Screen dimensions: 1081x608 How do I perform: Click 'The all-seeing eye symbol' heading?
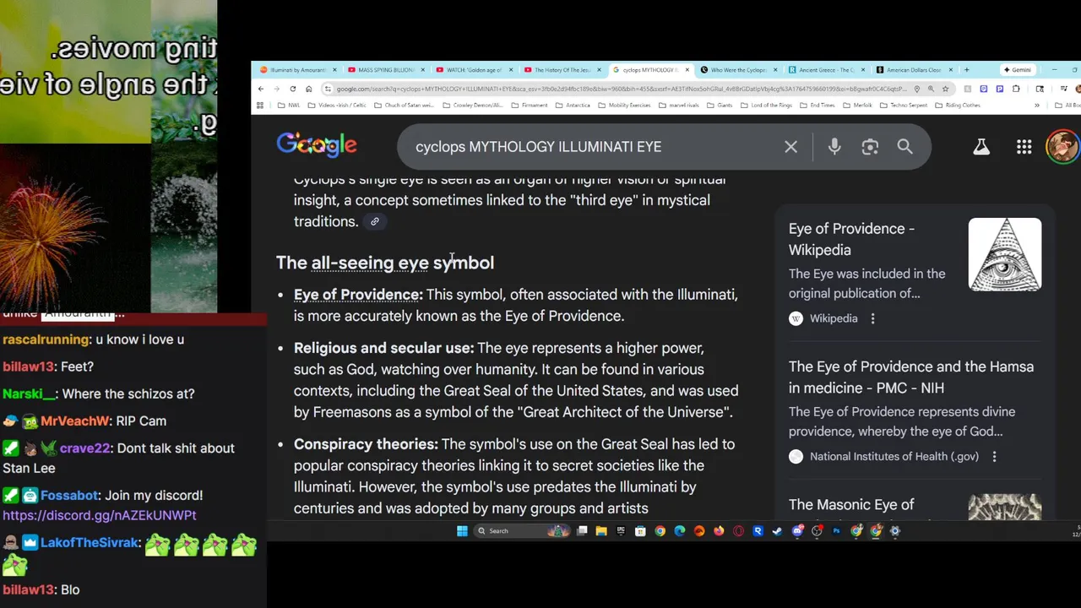(x=385, y=263)
